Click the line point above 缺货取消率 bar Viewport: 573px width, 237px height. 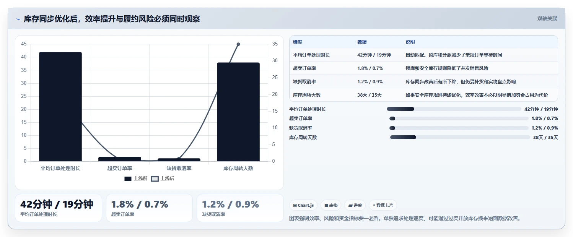coord(179,158)
